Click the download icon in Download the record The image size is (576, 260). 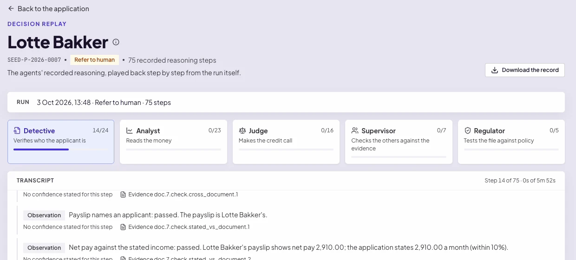(495, 70)
